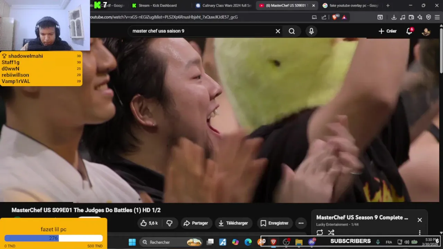
Task: Open Leo AI sparkle icon
Action: [x=420, y=17]
